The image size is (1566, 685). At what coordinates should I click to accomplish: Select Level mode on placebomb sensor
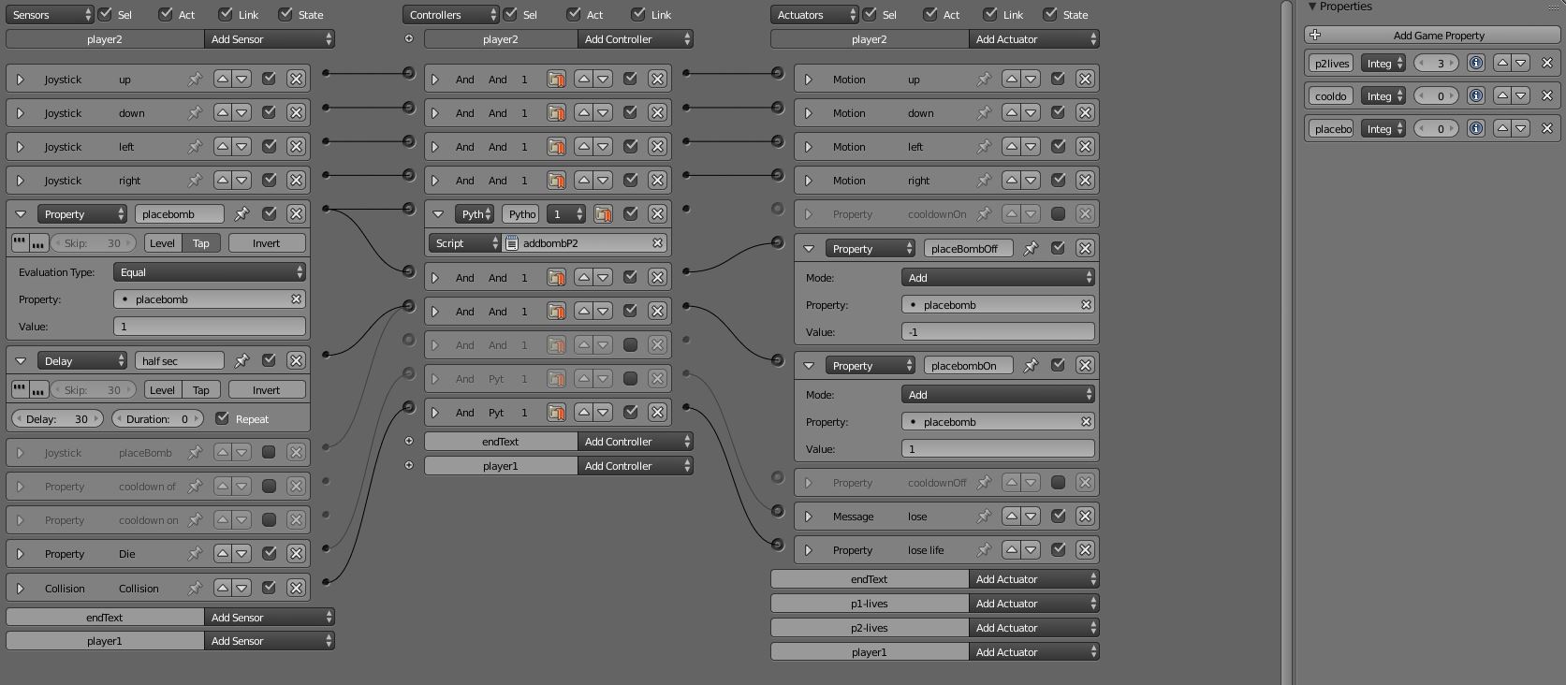[162, 243]
